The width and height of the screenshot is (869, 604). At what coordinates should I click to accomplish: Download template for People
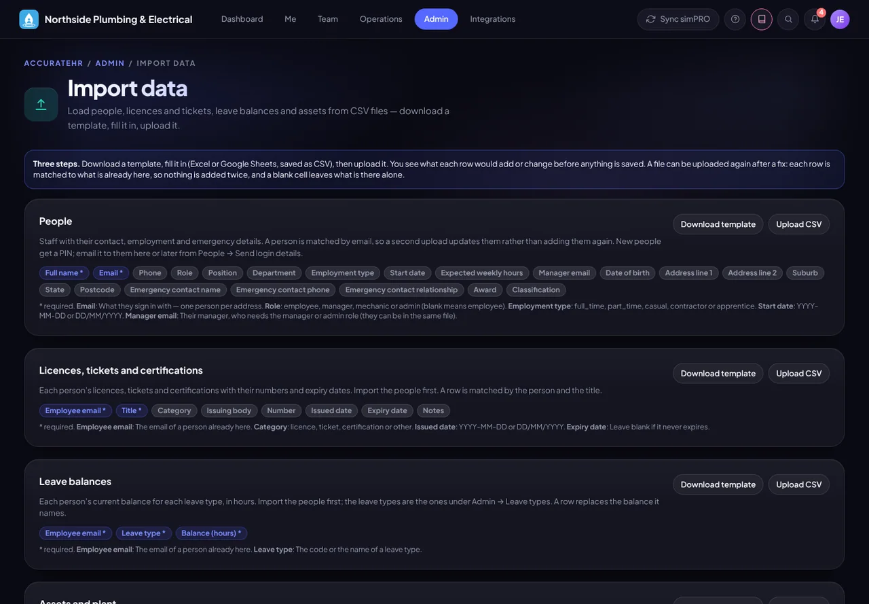point(718,224)
